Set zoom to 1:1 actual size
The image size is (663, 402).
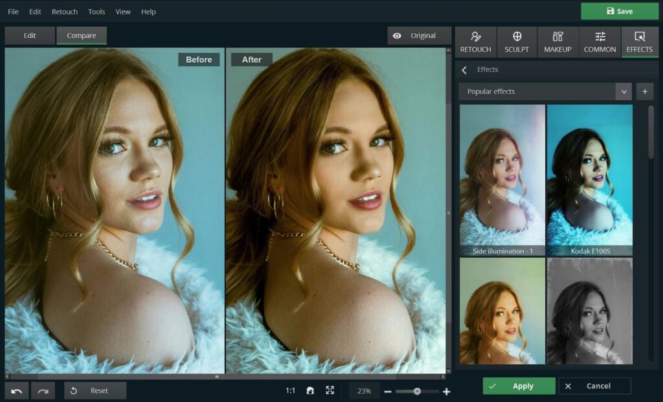tap(291, 391)
